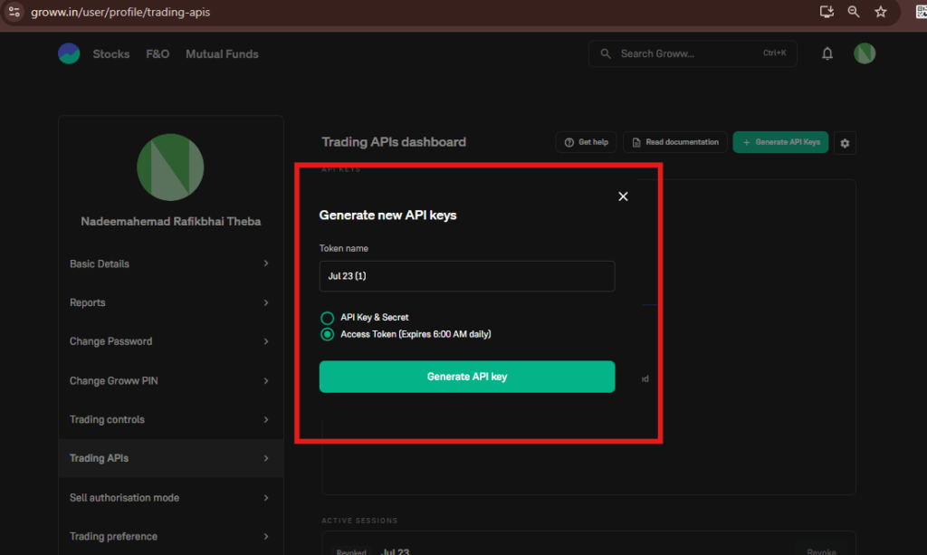Screen dimensions: 927x555
Task: Bookmark this page with the star icon
Action: click(880, 12)
